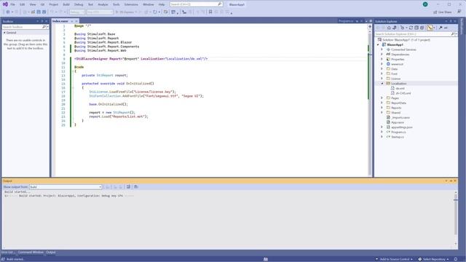
Task: Expand the Font folder
Action: 382,74
